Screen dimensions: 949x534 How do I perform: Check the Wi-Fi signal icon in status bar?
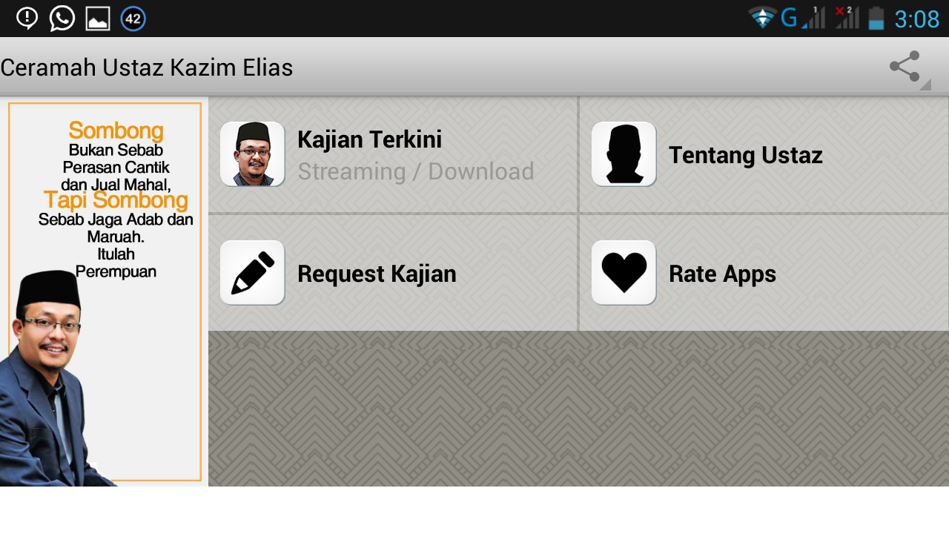(x=762, y=18)
